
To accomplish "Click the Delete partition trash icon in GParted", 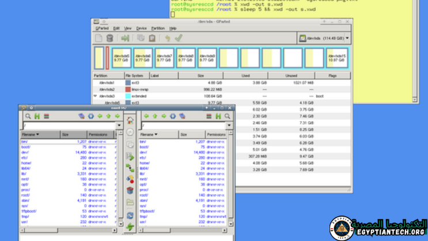I will [109, 38].
